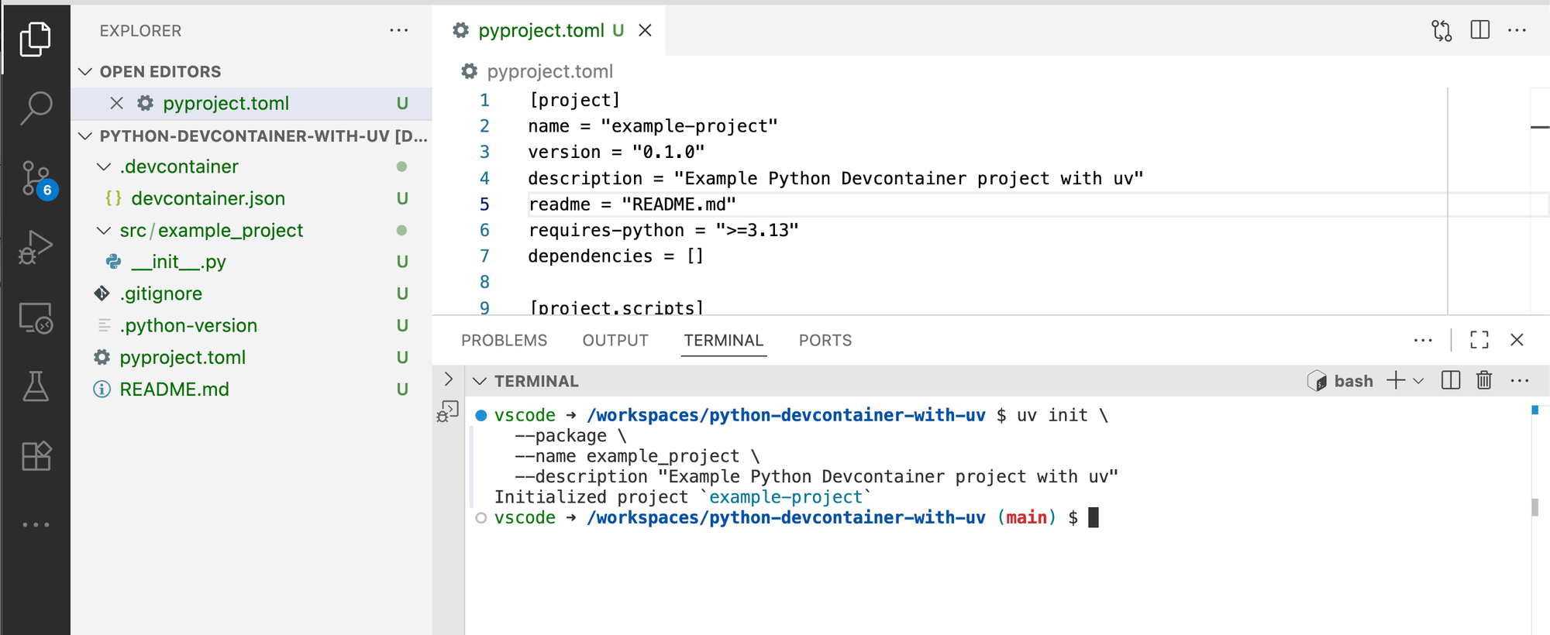This screenshot has width=1550, height=635.
Task: Switch to the OUTPUT tab
Action: point(615,341)
